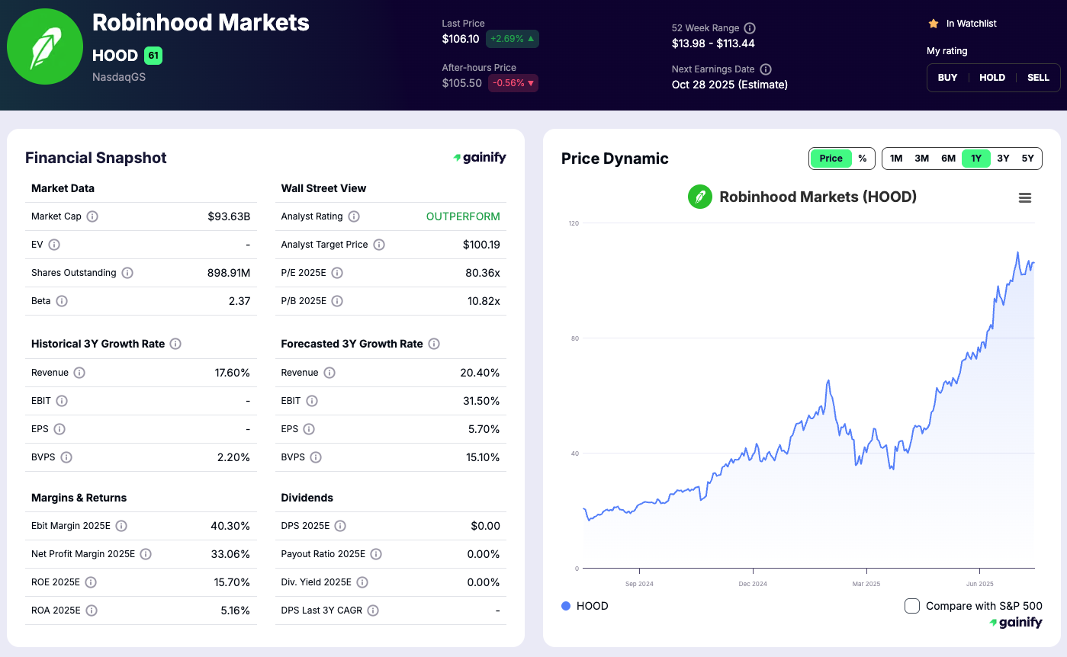Image resolution: width=1067 pixels, height=657 pixels.
Task: Click the info icon next to Beta
Action: coord(62,301)
